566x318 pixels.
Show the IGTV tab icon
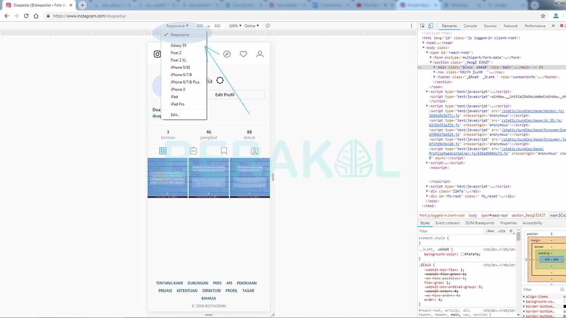[194, 151]
